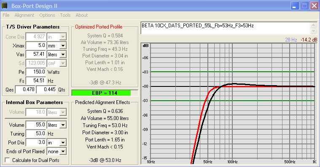Click the Qes value field

coord(25,90)
